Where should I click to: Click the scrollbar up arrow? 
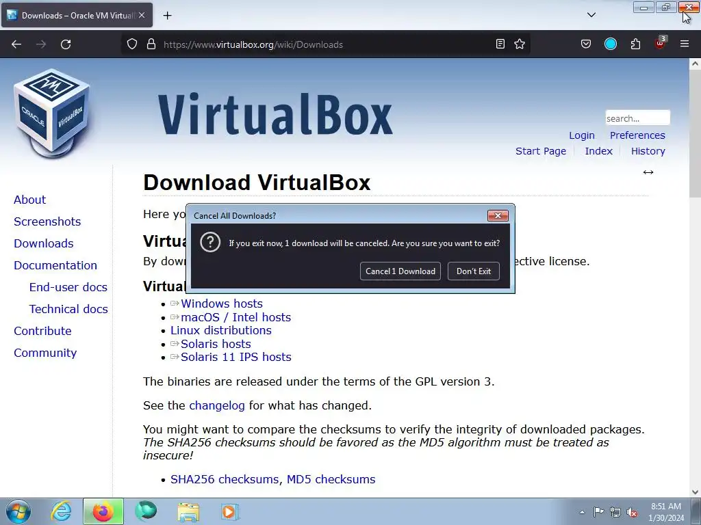click(x=695, y=64)
